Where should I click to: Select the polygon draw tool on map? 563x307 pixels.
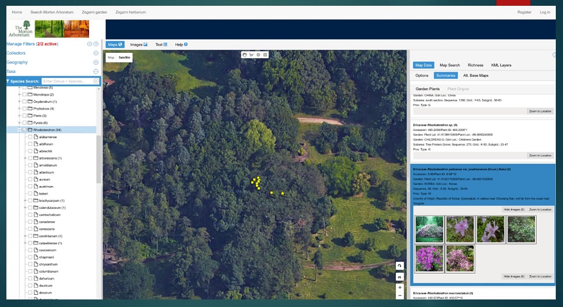[252, 55]
